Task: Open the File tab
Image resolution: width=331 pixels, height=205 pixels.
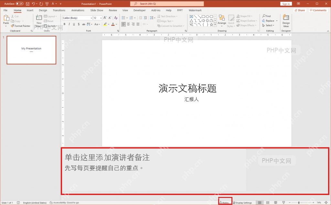Action: (5, 10)
